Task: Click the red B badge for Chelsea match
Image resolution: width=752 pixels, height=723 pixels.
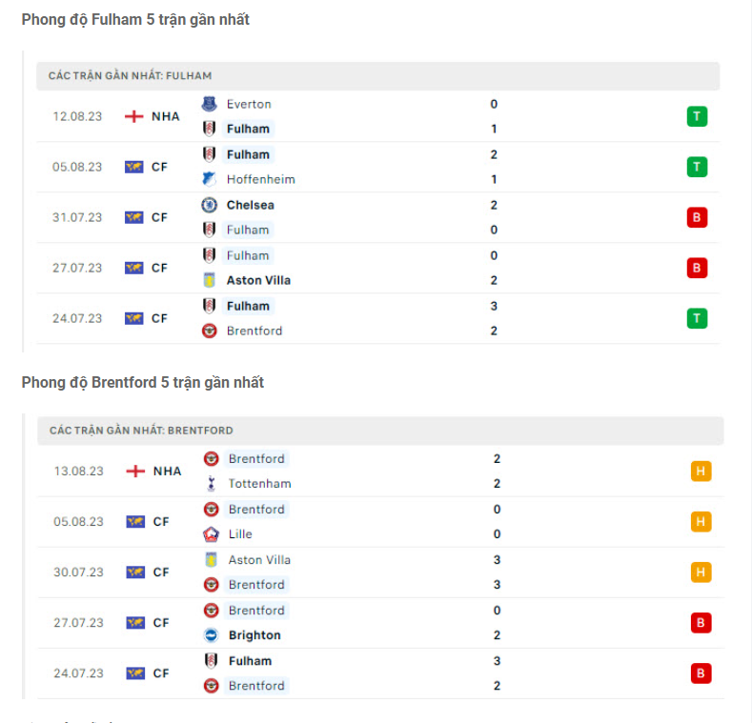Action: pos(697,217)
